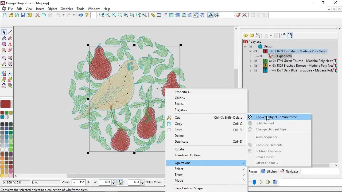Click the Stitch Player play arrow at bottom right
Viewport: 342px width, 192px height.
261,182
